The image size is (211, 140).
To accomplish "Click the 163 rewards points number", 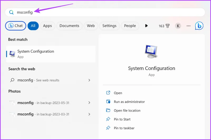I will pyautogui.click(x=161, y=26).
